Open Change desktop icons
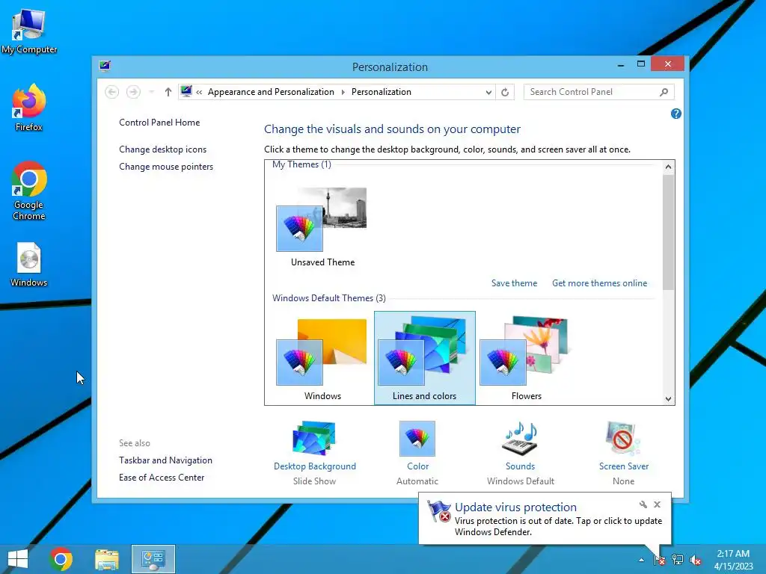Screen dimensions: 766x574 pyautogui.click(x=162, y=149)
